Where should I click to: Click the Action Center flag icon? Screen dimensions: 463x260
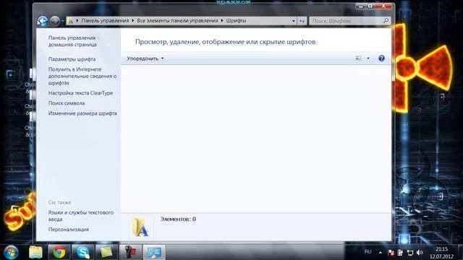point(391,253)
